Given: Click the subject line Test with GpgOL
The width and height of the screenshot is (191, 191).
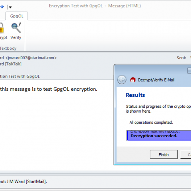Looking at the screenshot, I should pos(20,76).
